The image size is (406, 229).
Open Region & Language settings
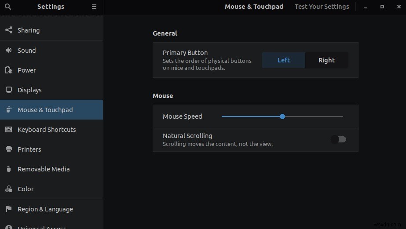click(x=45, y=209)
